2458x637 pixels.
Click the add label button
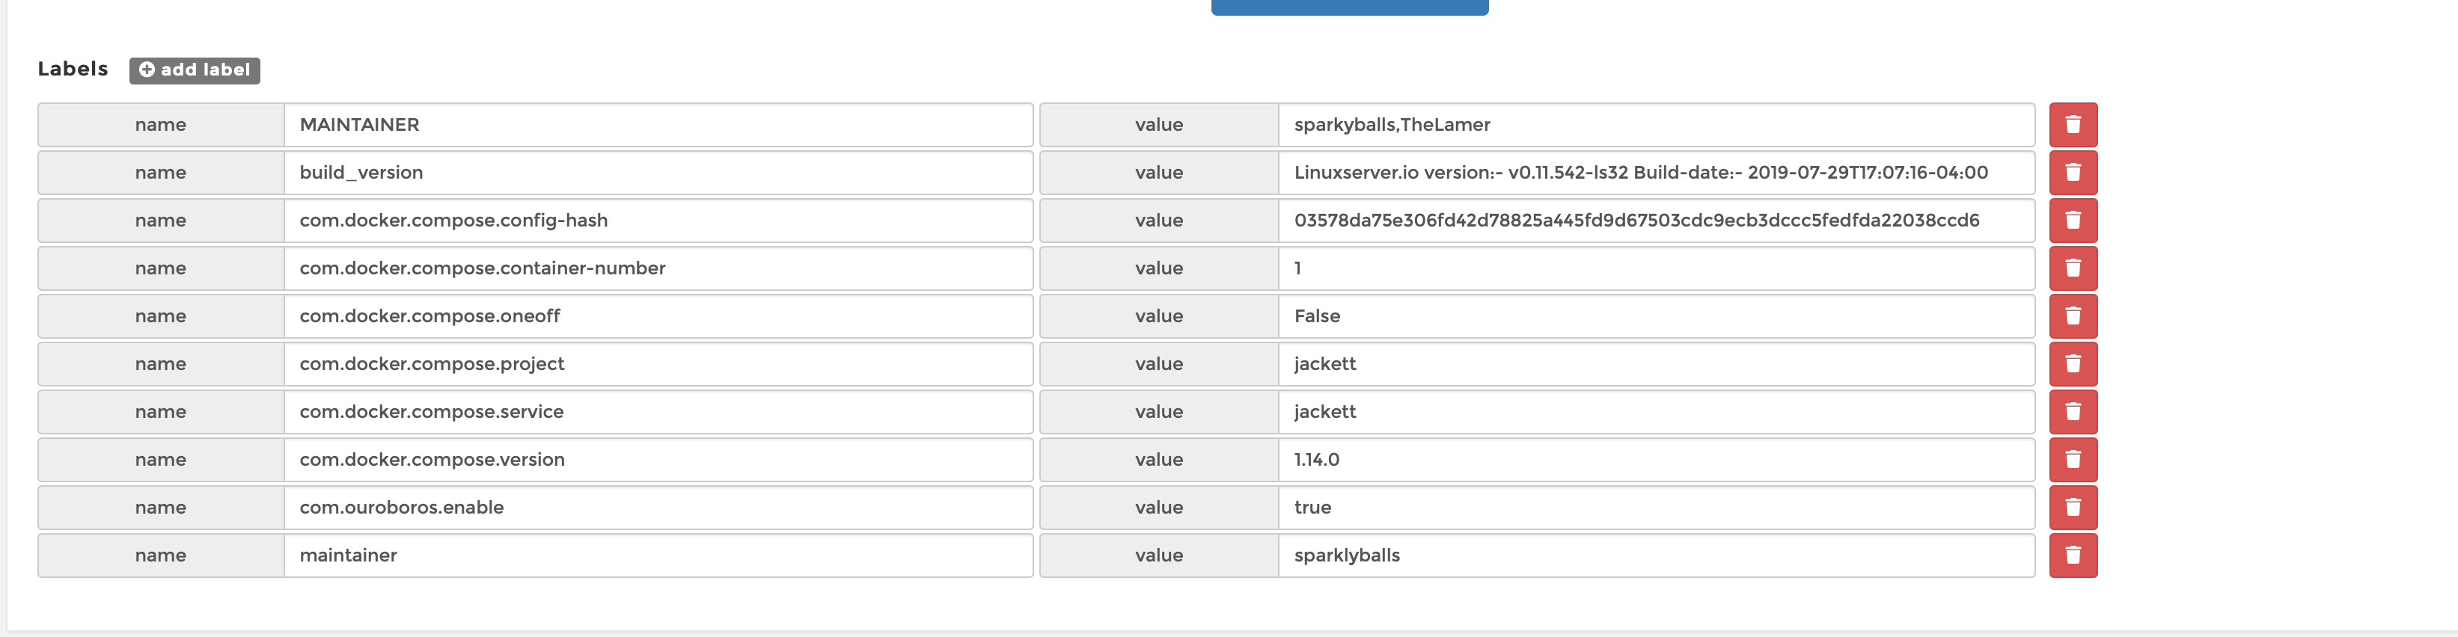pyautogui.click(x=195, y=70)
